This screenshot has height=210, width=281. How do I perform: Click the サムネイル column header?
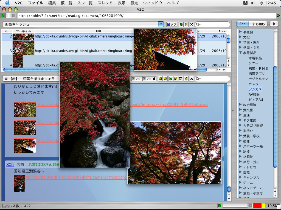pos(23,31)
